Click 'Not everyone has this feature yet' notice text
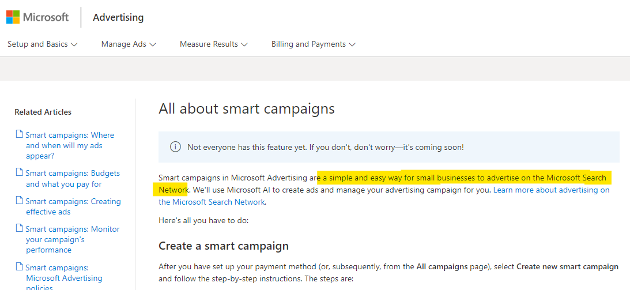 [326, 147]
